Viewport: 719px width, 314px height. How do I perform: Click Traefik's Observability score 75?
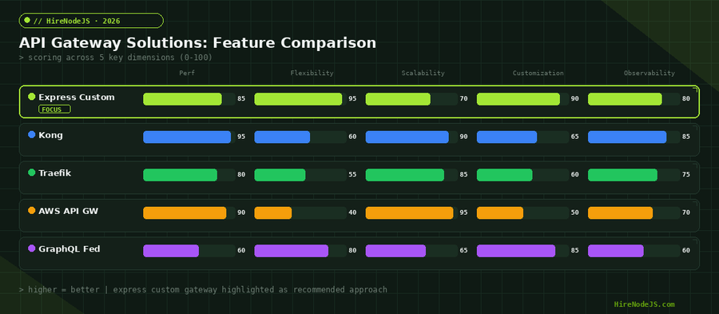[685, 175]
